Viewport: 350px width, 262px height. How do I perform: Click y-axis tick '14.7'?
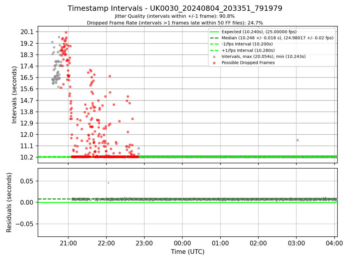(27, 100)
